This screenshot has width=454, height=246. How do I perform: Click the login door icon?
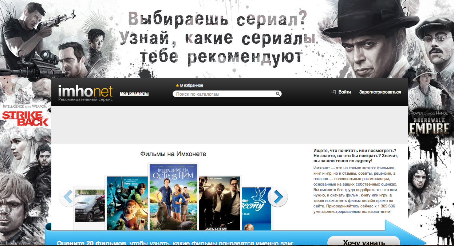point(333,92)
